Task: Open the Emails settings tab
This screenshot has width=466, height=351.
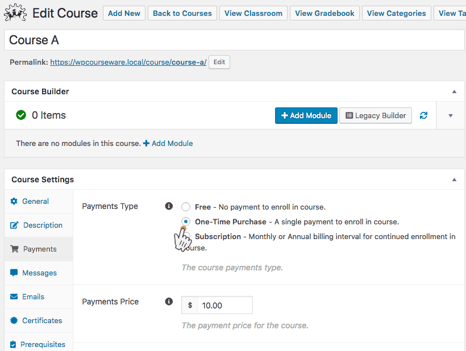Action: tap(39, 296)
